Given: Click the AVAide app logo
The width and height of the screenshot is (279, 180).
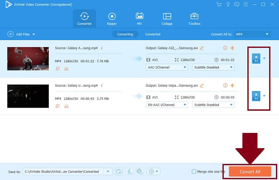Looking at the screenshot, I should tap(8, 4).
